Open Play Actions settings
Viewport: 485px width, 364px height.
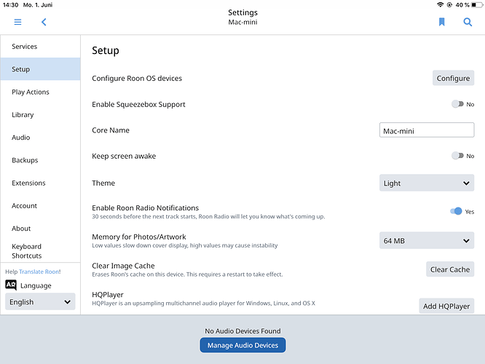[41, 92]
